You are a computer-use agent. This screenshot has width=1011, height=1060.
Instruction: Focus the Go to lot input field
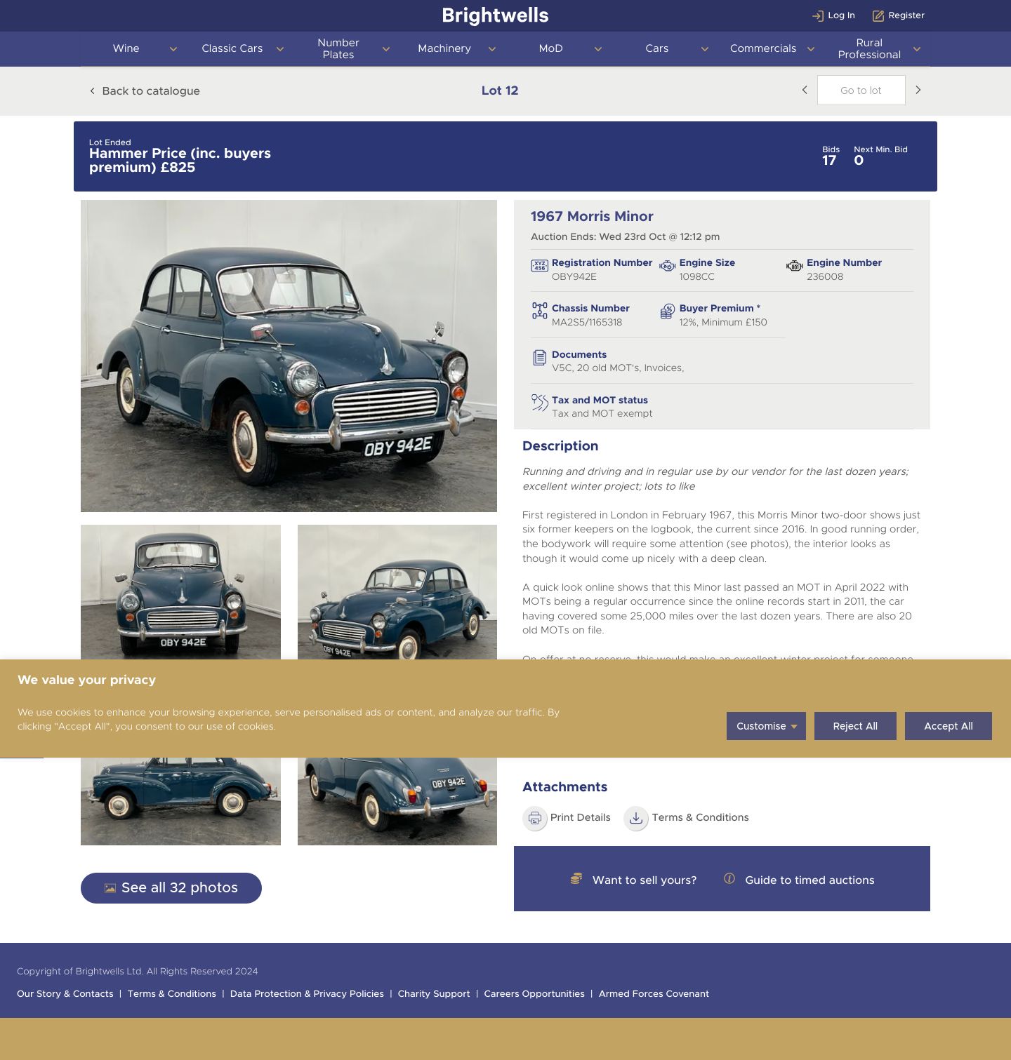click(861, 90)
